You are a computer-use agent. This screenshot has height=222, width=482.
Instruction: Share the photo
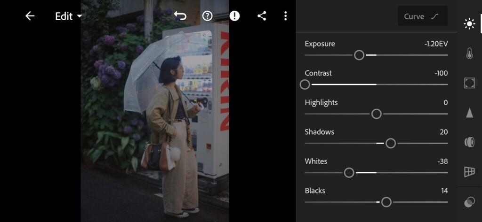point(262,16)
